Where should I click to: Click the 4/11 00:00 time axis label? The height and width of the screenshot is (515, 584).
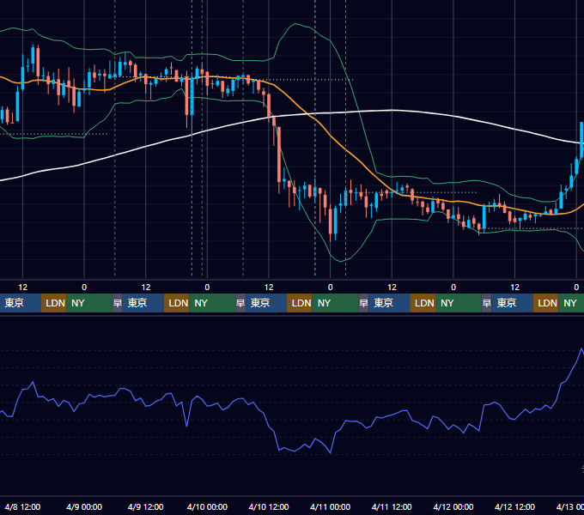click(330, 507)
